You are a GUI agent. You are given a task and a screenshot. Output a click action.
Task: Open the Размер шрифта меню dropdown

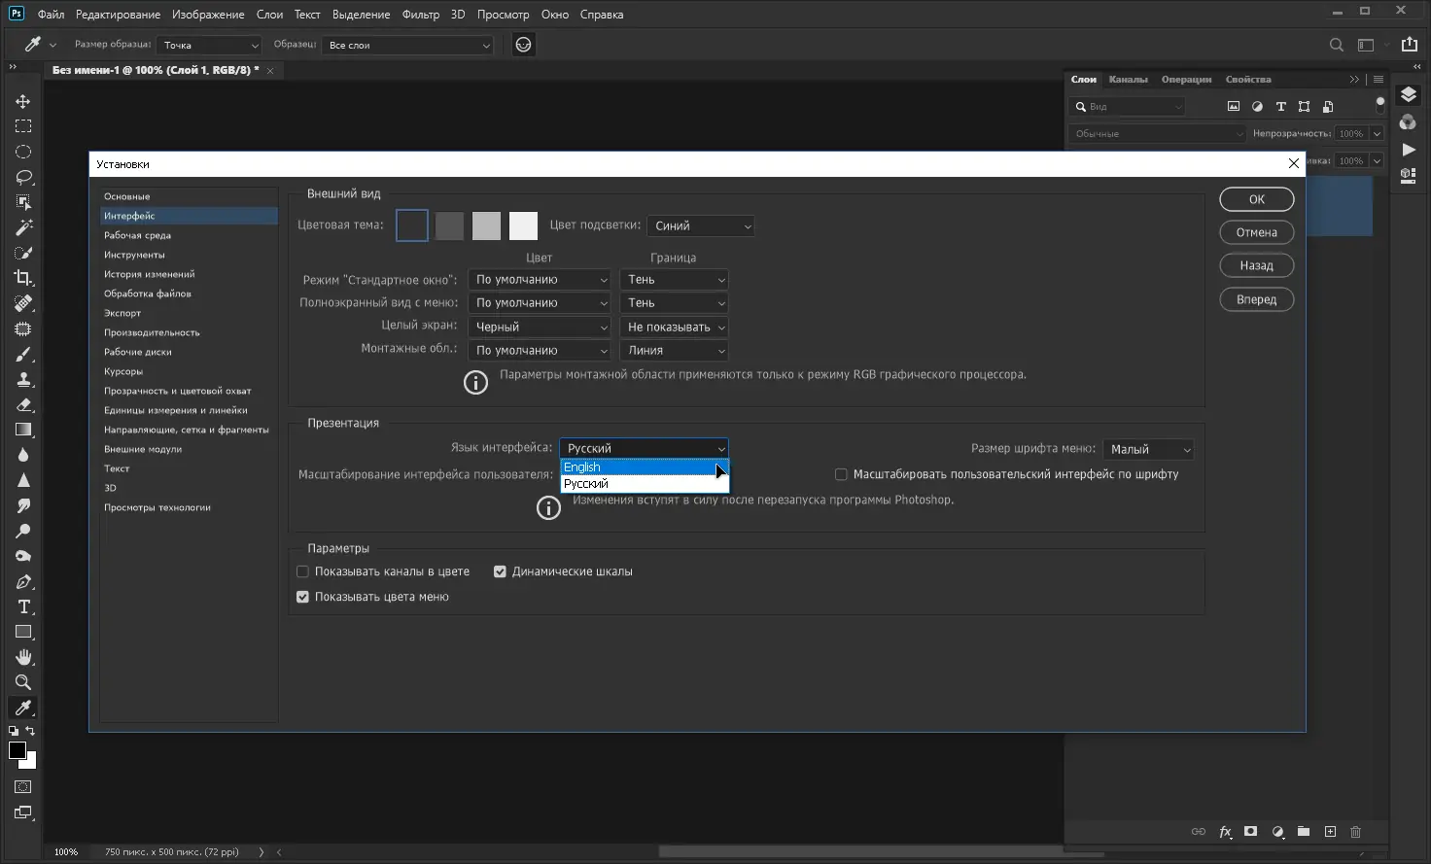pyautogui.click(x=1148, y=448)
